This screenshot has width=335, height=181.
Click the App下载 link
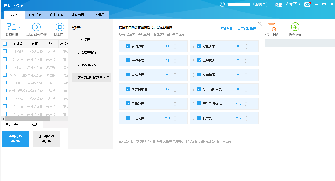[293, 4]
